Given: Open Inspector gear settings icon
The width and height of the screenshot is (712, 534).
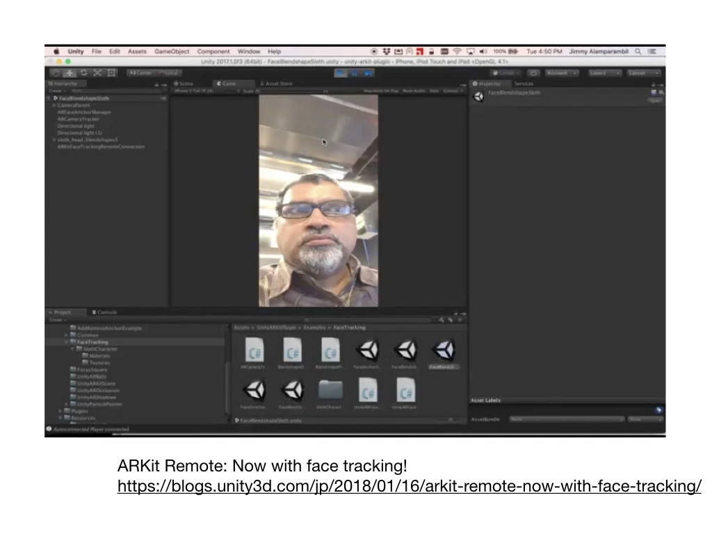Looking at the screenshot, I should [661, 92].
